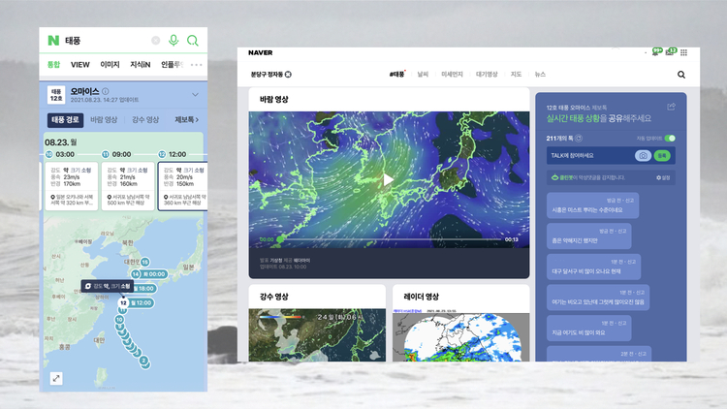727x409 pixels.
Task: Open 설정 settings for the comment cleanbot
Action: [x=664, y=177]
